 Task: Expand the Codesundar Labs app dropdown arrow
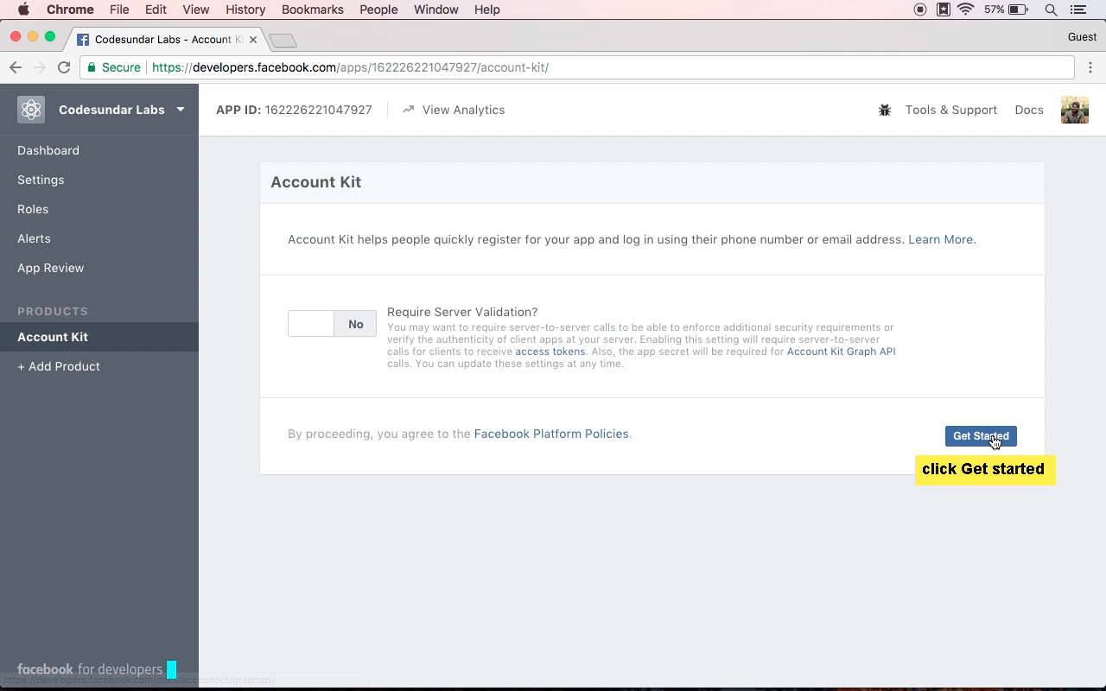pos(181,110)
